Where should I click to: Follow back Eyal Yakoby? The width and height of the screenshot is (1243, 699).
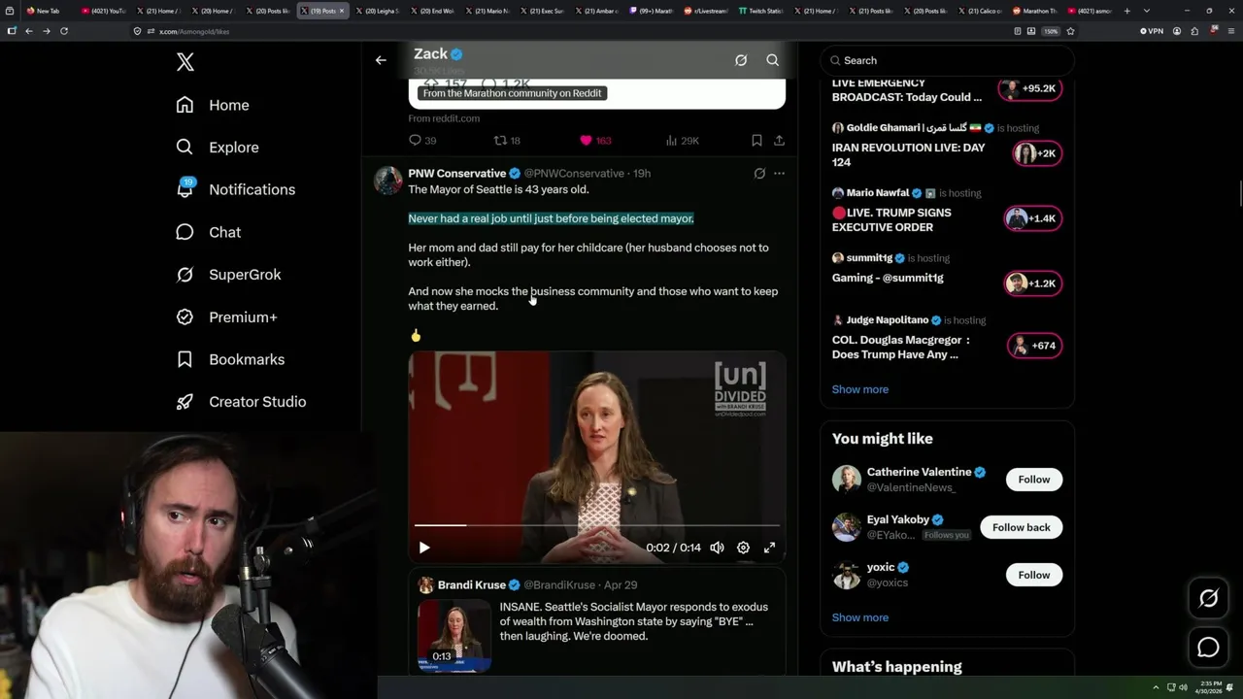[x=1021, y=527]
